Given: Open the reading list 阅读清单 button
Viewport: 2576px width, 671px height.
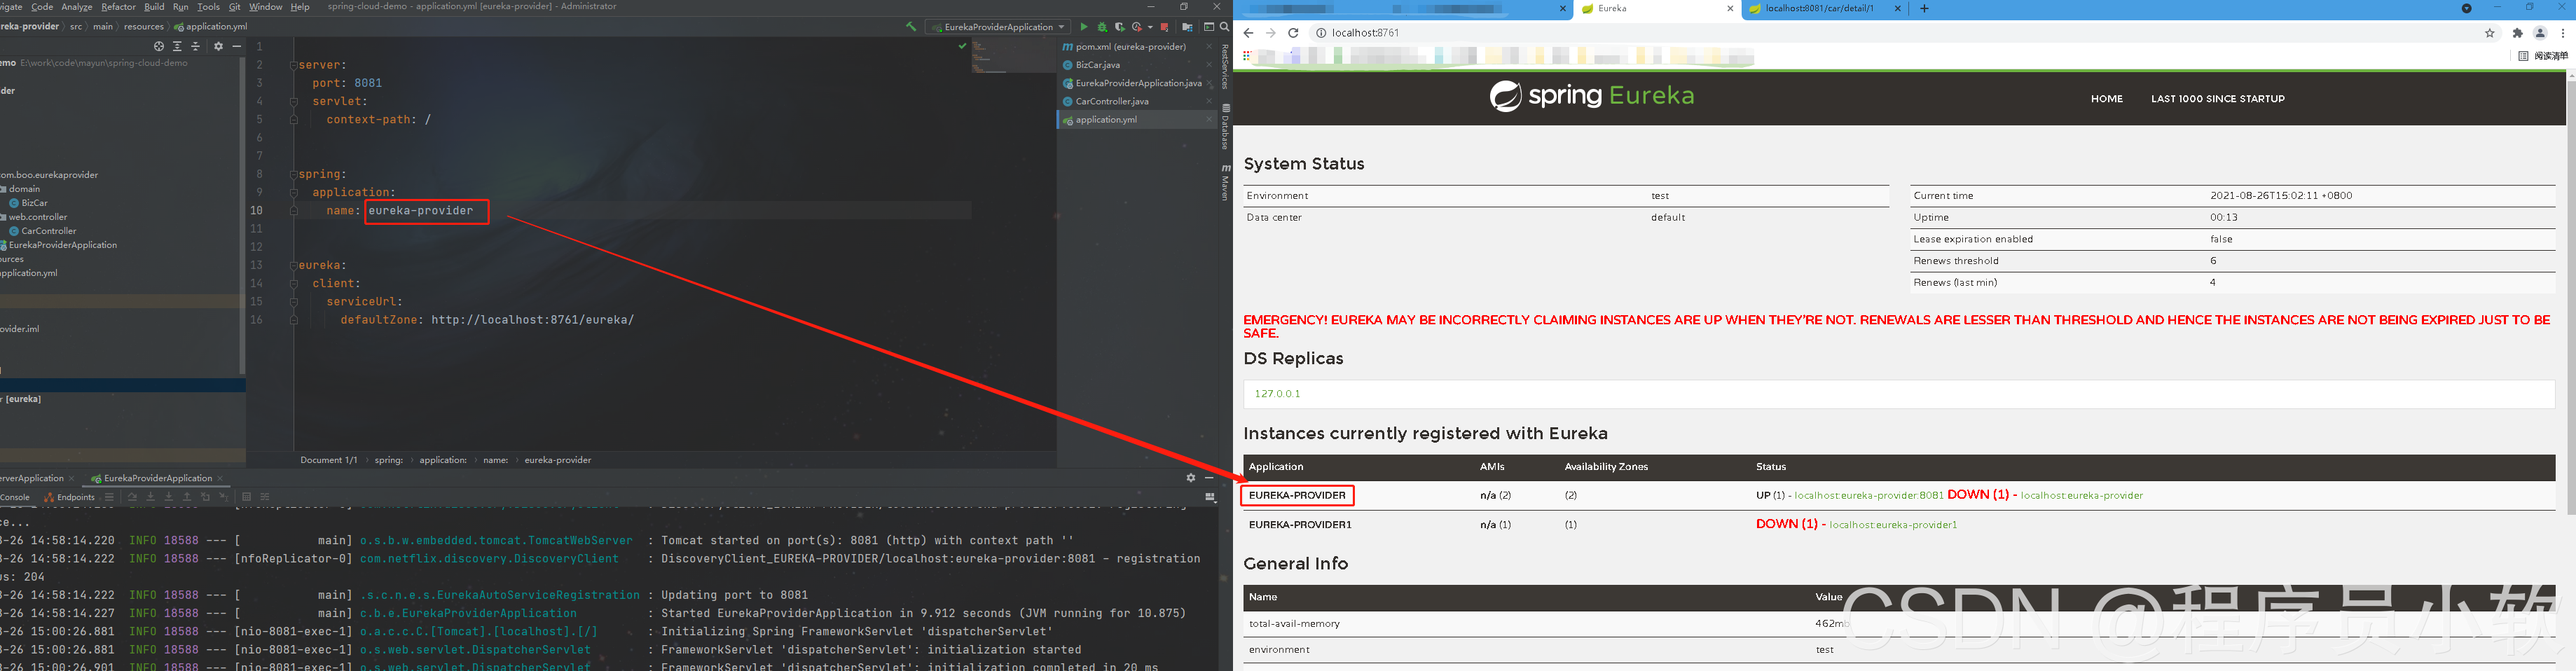Looking at the screenshot, I should [2543, 56].
